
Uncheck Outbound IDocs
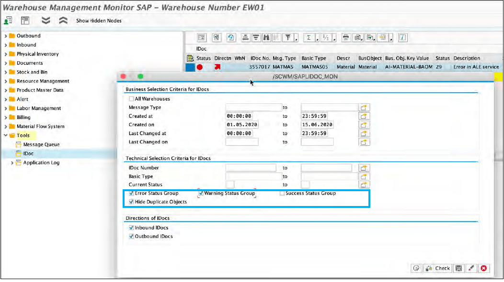point(131,237)
